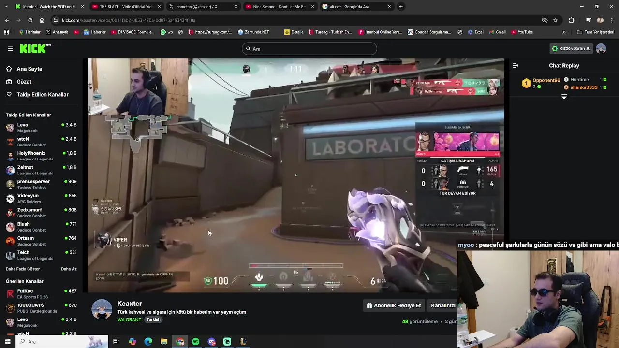Open the VALORANT category link
The width and height of the screenshot is (619, 348).
[x=129, y=320]
